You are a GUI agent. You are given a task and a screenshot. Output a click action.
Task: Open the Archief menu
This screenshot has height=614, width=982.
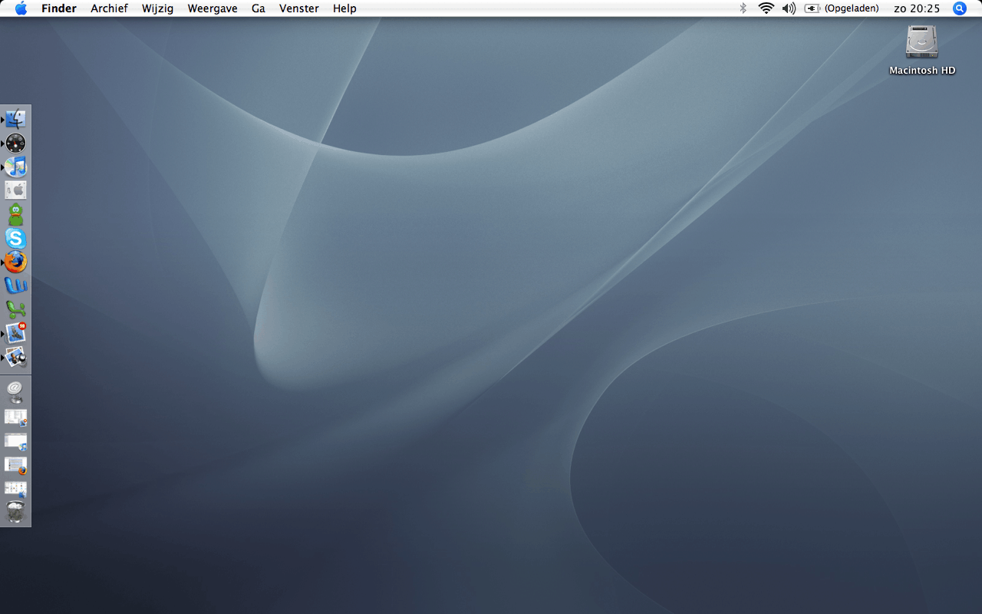(109, 8)
